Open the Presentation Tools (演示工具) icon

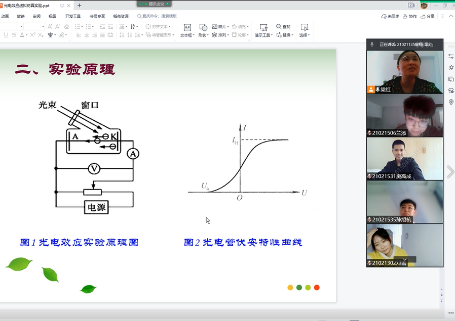tap(263, 28)
